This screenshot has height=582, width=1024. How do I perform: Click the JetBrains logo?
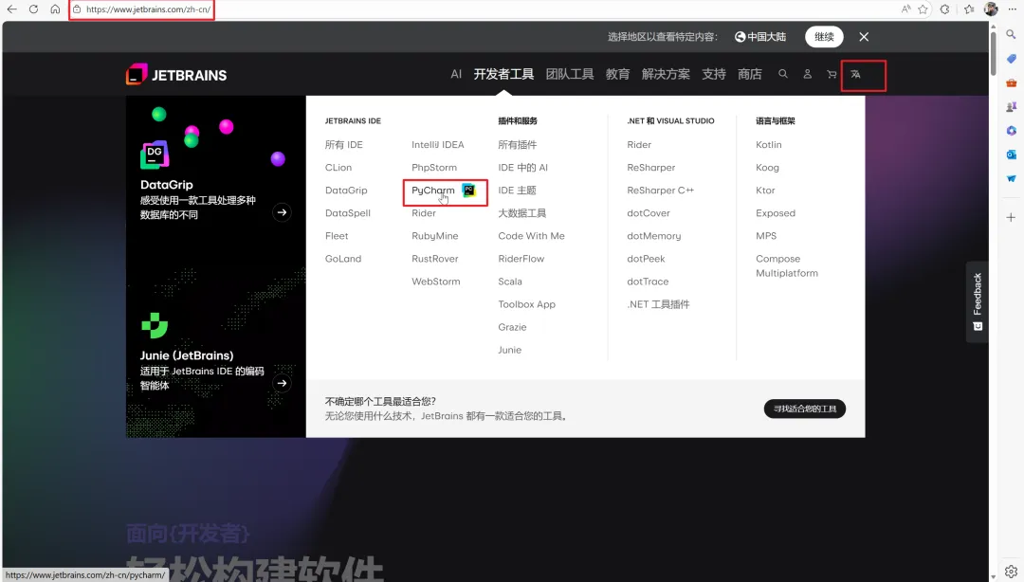click(176, 75)
